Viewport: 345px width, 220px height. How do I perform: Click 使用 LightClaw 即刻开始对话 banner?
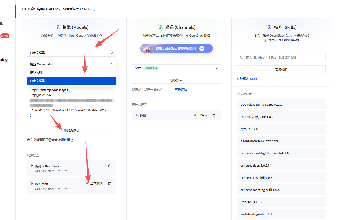coord(176,49)
